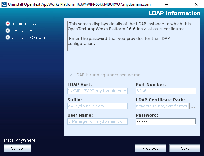This screenshot has width=204, height=156.
Task: Toggle LDAP running under secure mode checkbox
Action: 71,75
